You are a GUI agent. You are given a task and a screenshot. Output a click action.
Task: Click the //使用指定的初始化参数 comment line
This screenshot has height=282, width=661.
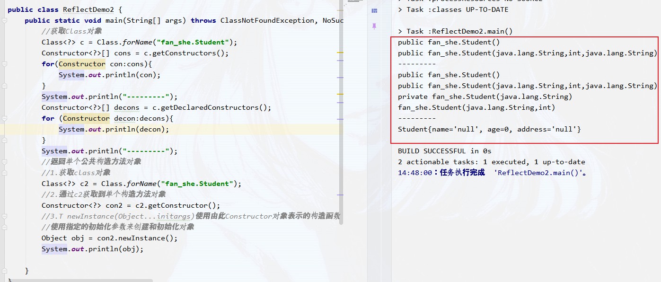pos(118,227)
